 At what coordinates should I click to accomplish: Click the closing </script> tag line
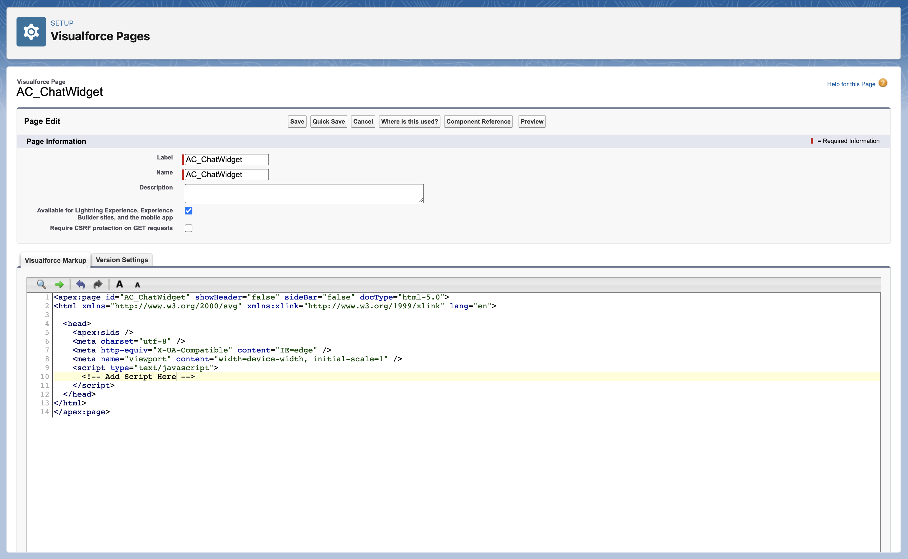click(93, 386)
